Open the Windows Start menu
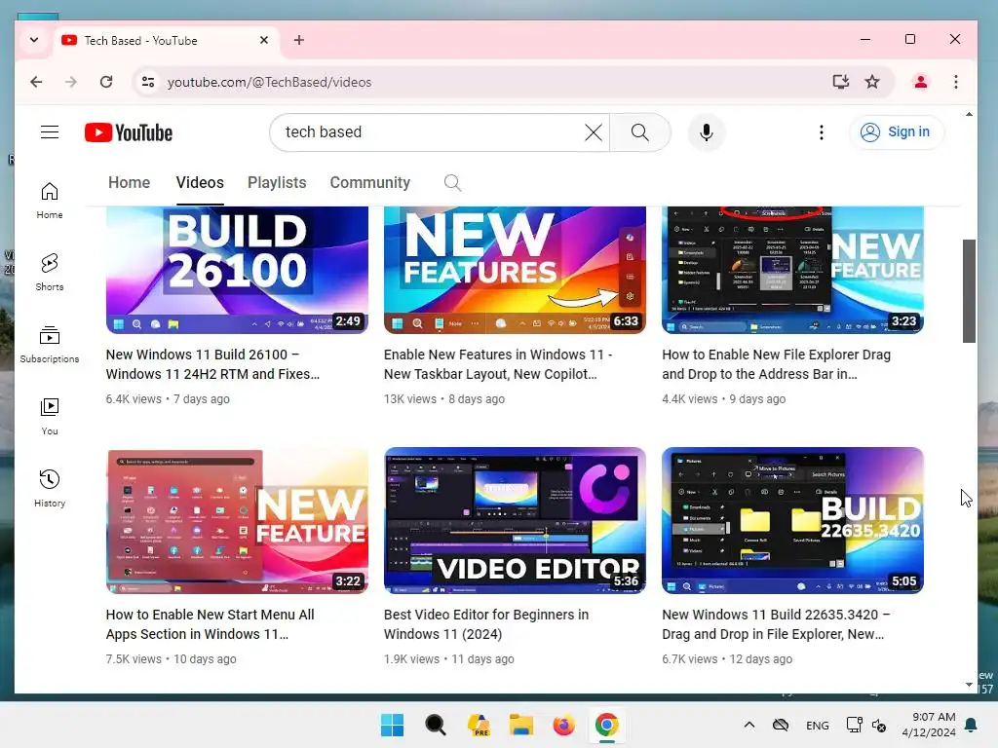 click(x=392, y=725)
